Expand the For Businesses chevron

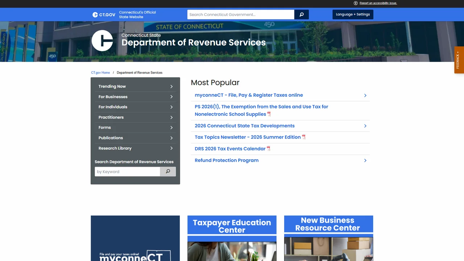pos(171,97)
